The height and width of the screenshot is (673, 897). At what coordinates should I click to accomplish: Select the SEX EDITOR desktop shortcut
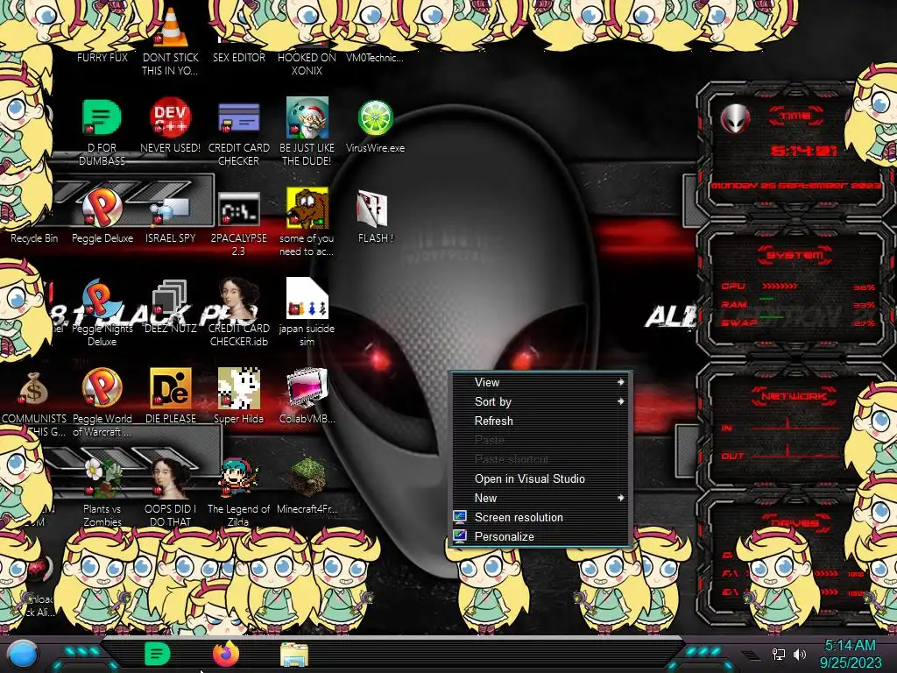tap(239, 57)
